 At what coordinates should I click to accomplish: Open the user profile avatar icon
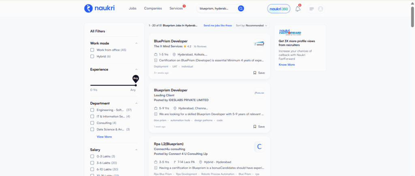point(321,9)
